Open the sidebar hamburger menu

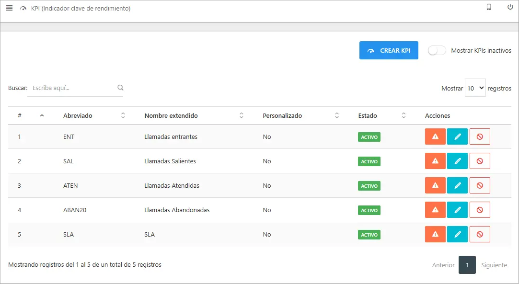(x=9, y=7)
